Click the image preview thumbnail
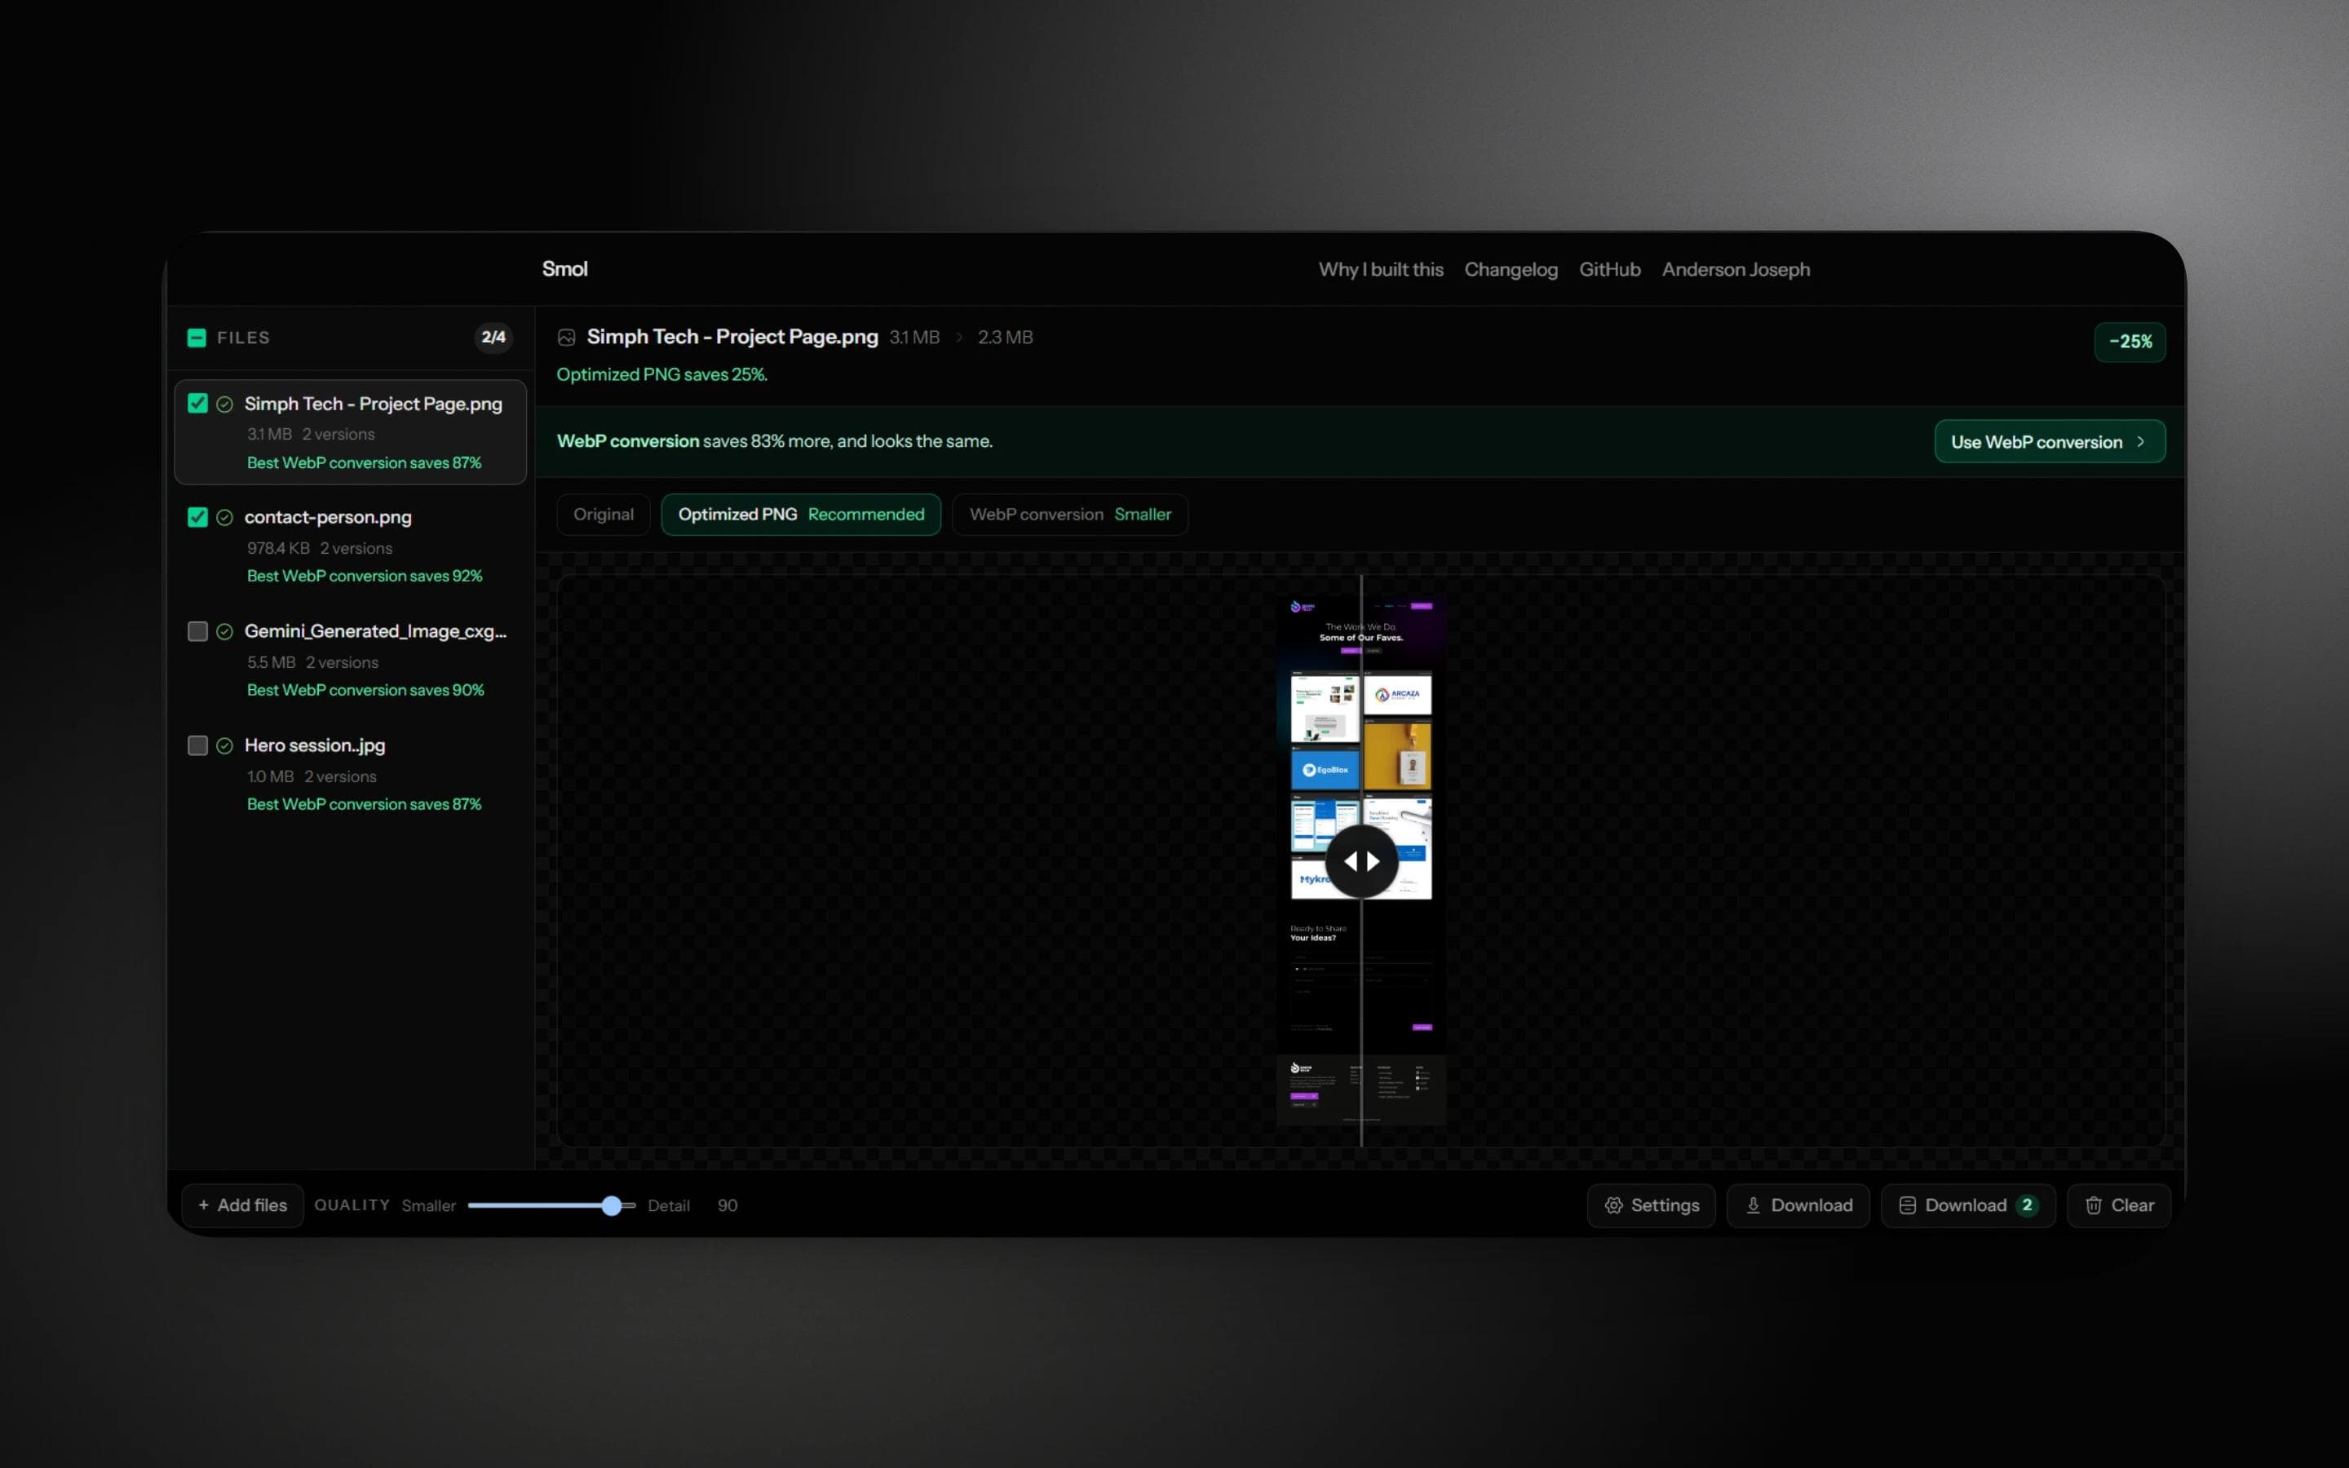 [x=1360, y=860]
